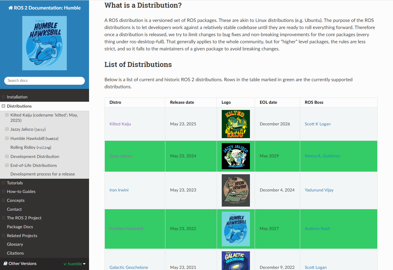Click the Galactic Geochelone logo image
Screen dimensions: 393x270
click(x=236, y=261)
